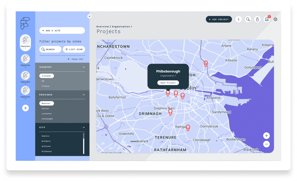Click the Killester map label
The image size is (297, 181).
(x=231, y=60)
